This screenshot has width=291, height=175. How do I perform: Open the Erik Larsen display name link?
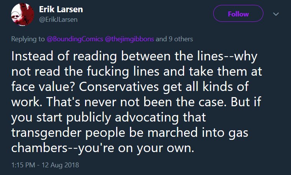61,9
